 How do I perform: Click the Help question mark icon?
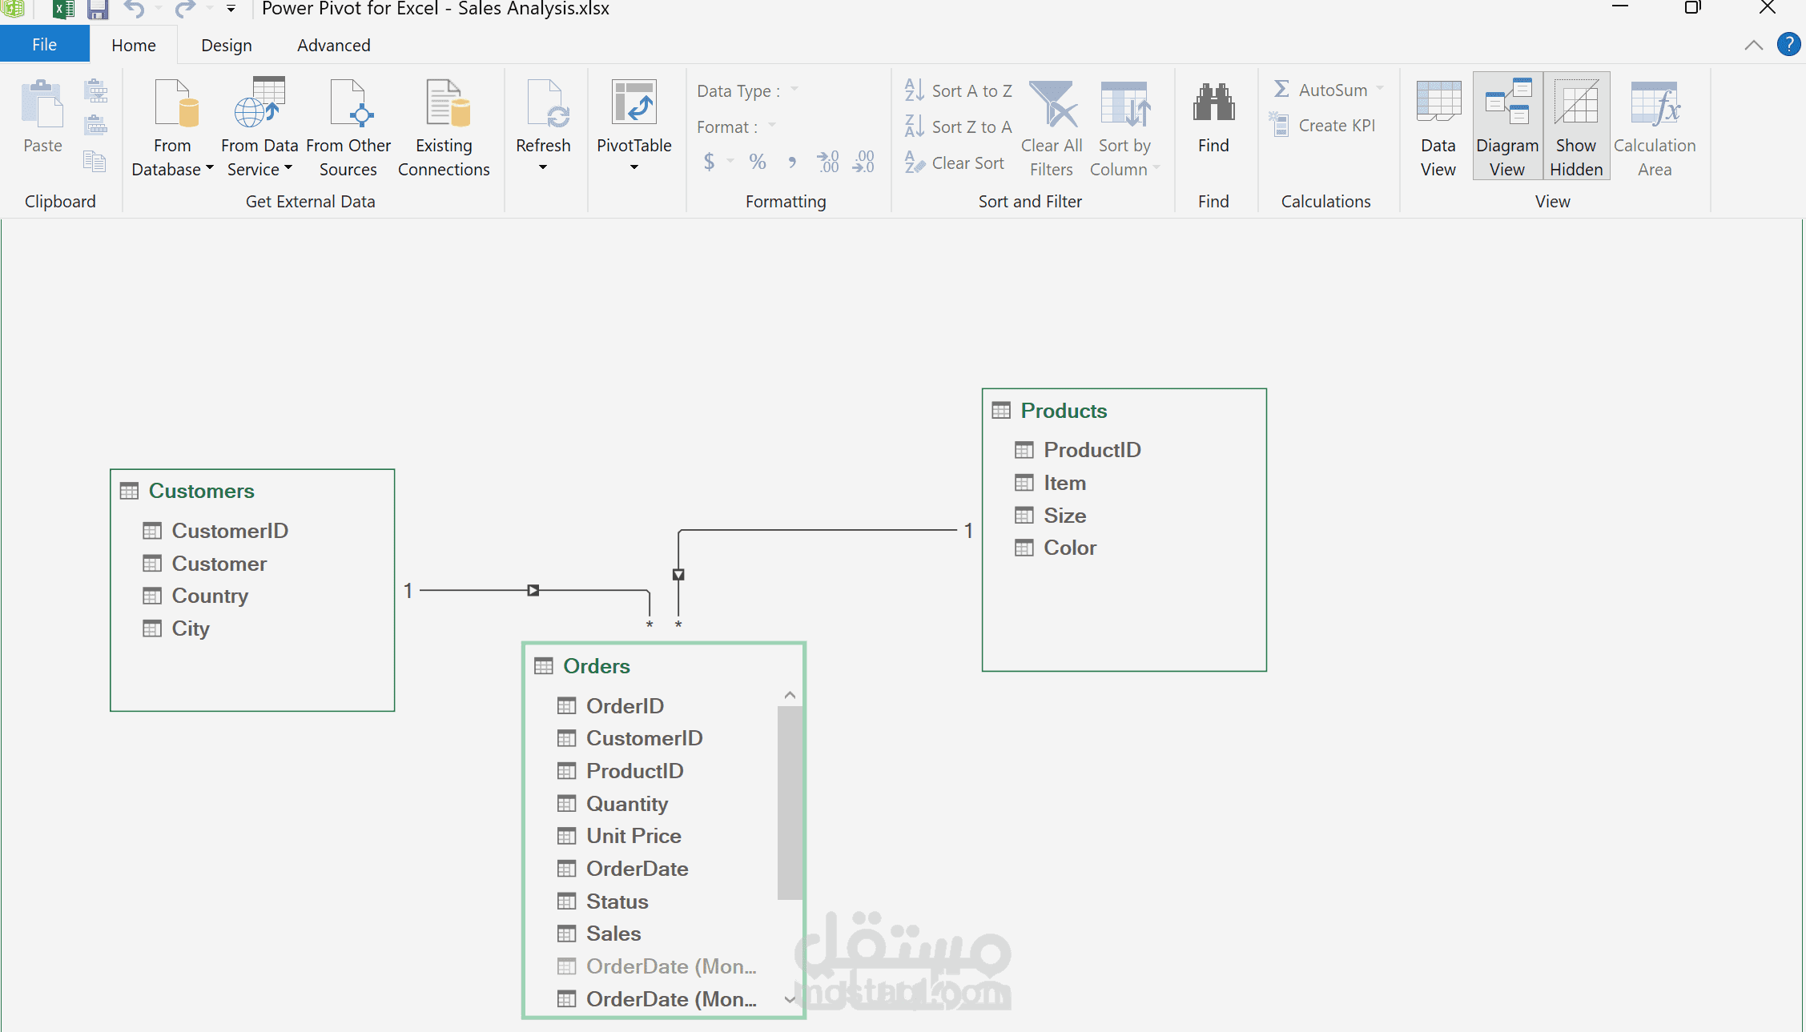pos(1788,45)
